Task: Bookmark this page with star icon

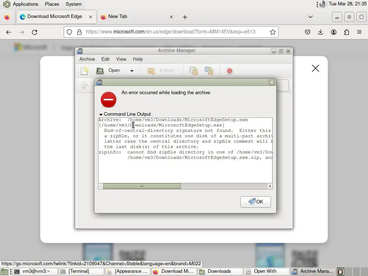Action: tap(272, 32)
